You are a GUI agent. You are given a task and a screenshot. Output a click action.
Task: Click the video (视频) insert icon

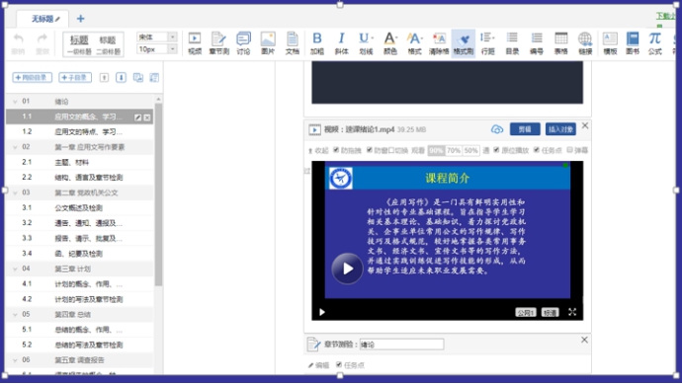[x=195, y=43]
